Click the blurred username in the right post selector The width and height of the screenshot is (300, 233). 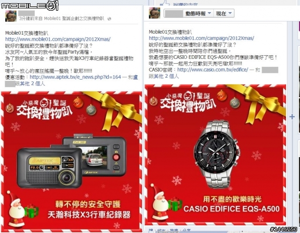174,14
